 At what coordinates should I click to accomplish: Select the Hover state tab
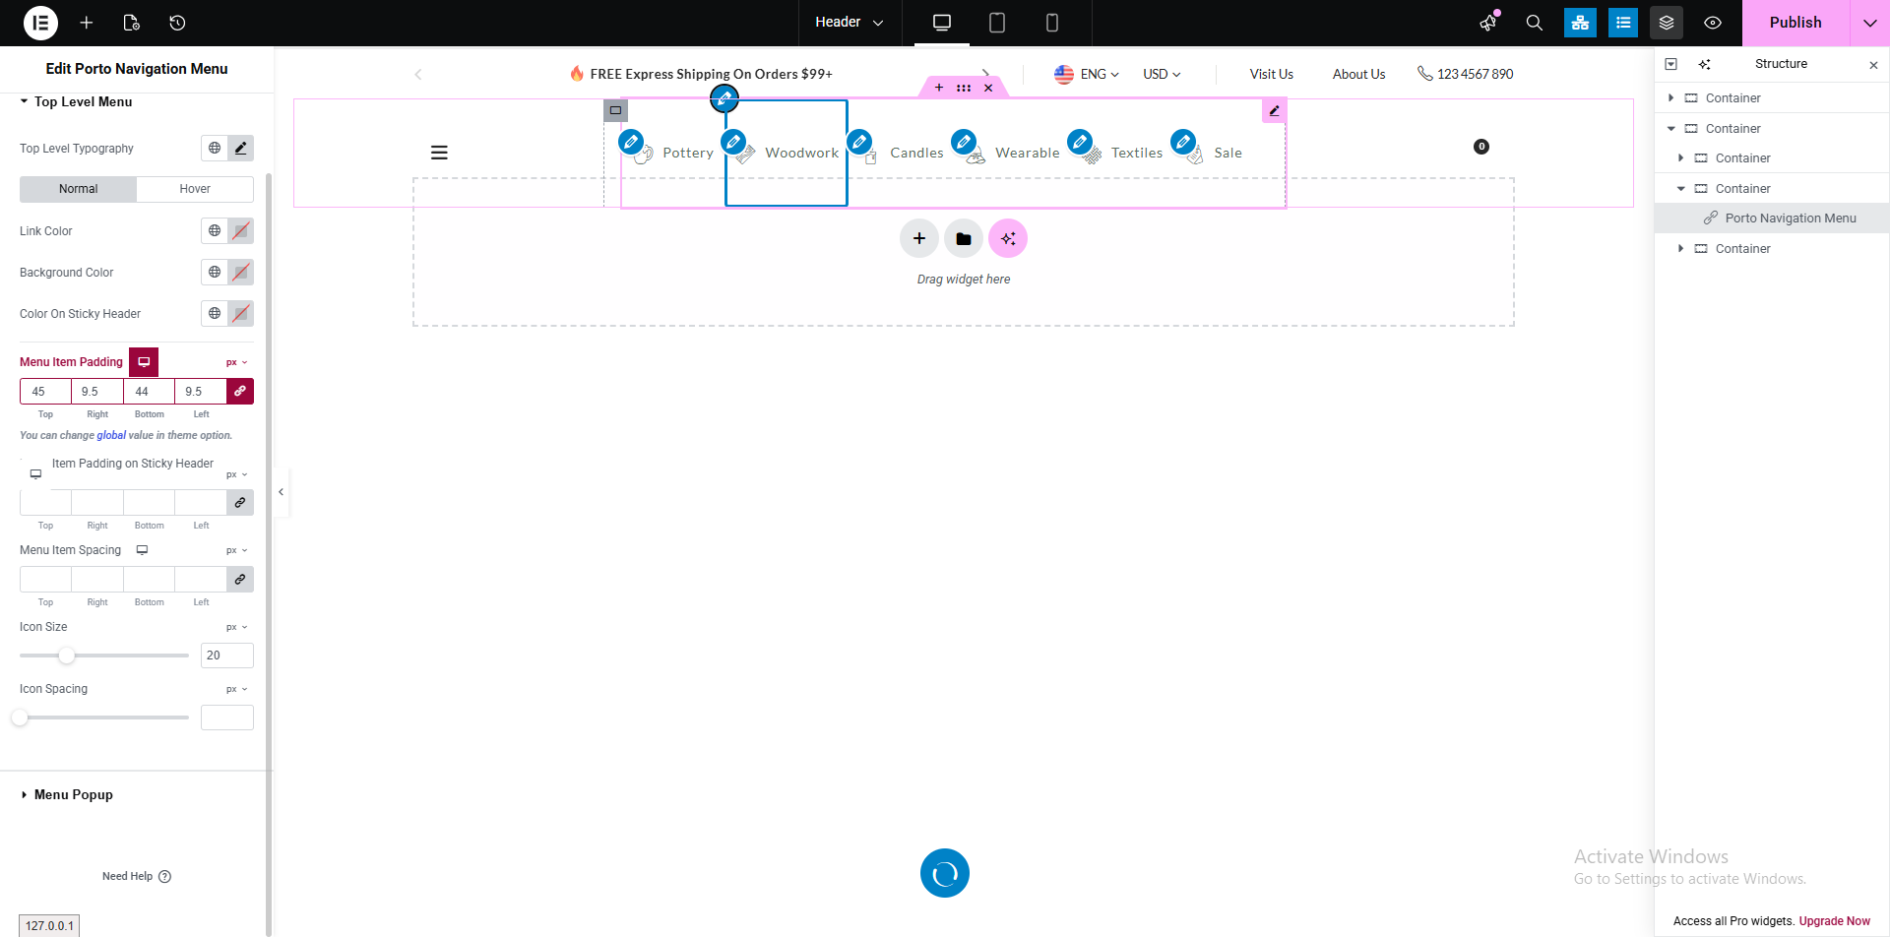(195, 189)
